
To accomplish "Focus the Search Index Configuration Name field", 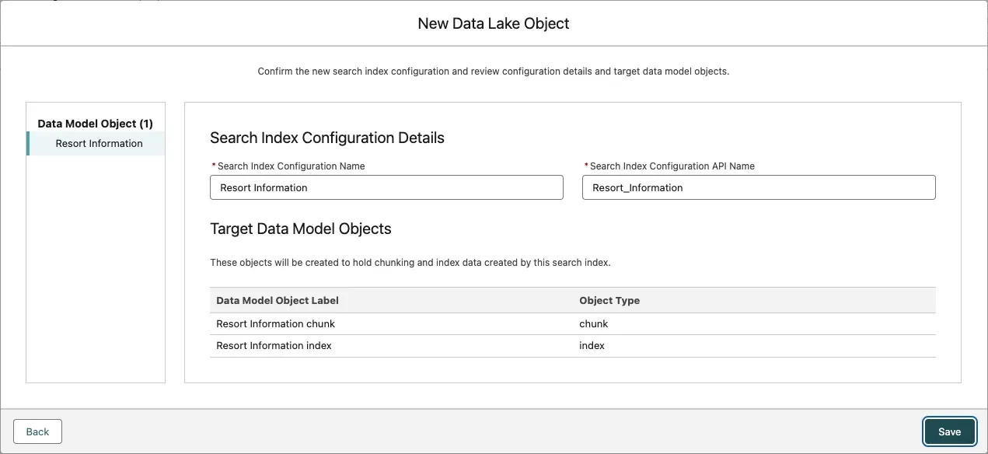I will pos(386,187).
